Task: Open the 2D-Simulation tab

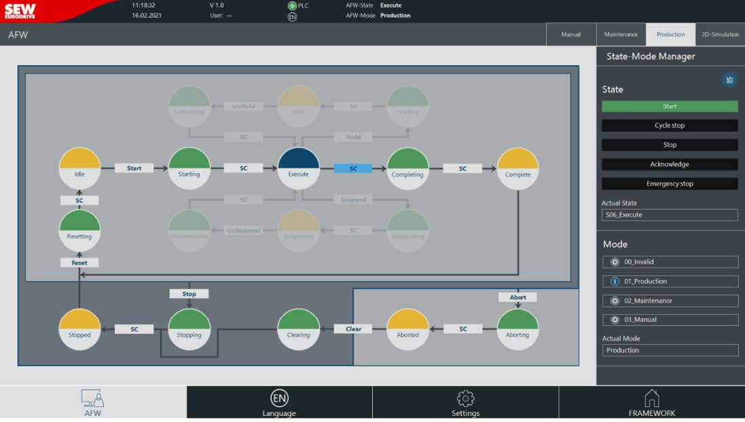Action: [x=720, y=35]
